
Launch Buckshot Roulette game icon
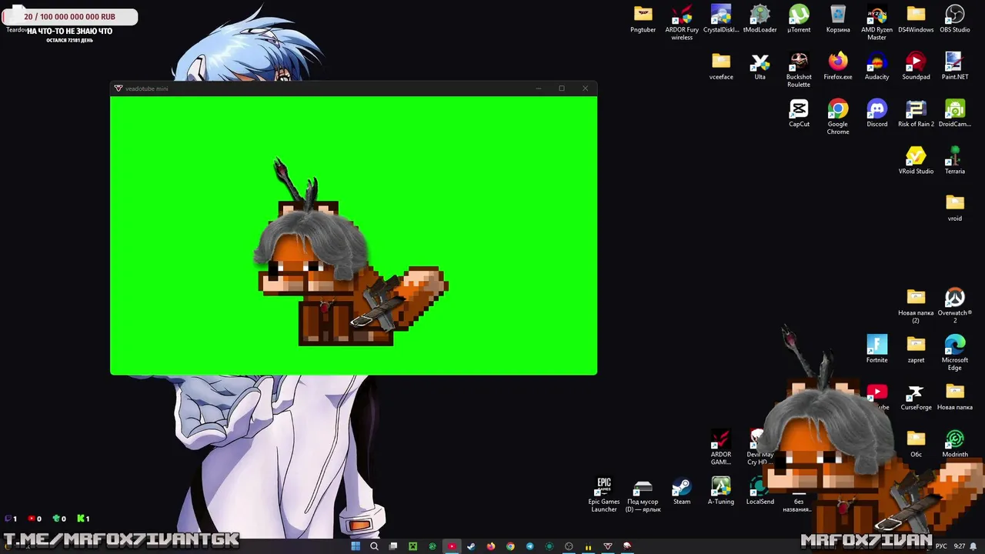click(x=799, y=70)
